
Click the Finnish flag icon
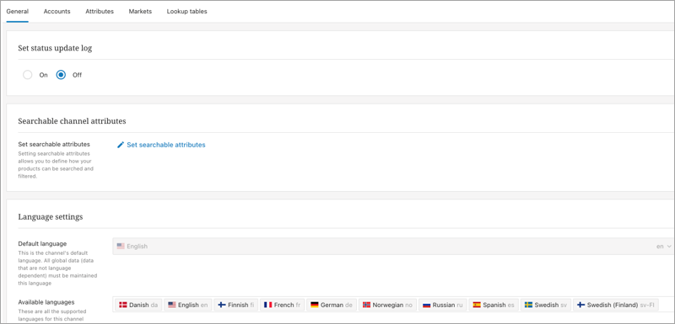222,305
